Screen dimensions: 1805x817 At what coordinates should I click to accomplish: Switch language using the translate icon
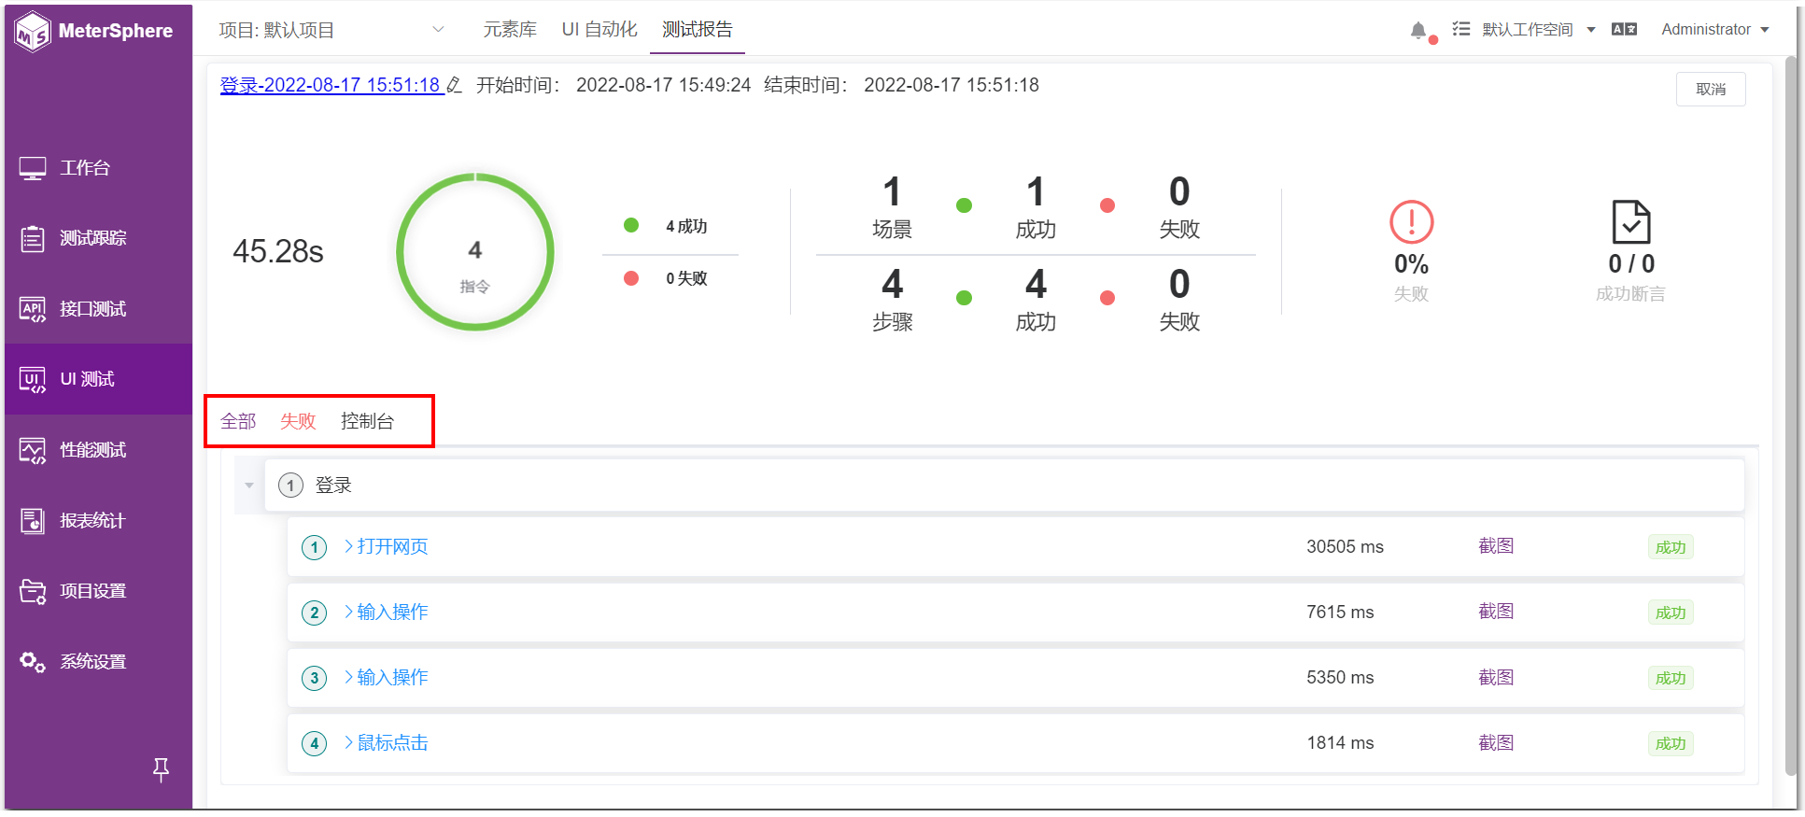(1624, 30)
